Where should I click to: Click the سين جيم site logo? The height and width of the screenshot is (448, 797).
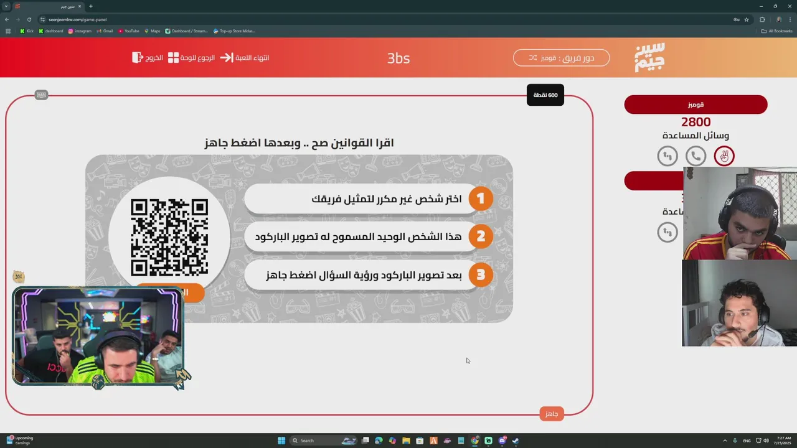(649, 57)
